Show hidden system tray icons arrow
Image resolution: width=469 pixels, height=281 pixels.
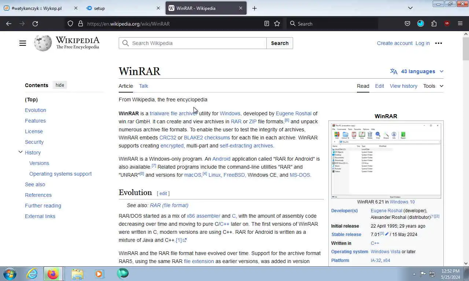pyautogui.click(x=414, y=274)
